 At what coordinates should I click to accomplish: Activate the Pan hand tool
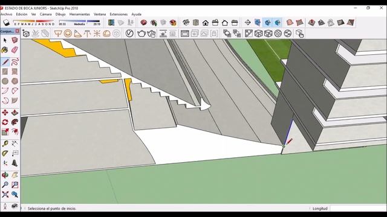(x=15, y=175)
